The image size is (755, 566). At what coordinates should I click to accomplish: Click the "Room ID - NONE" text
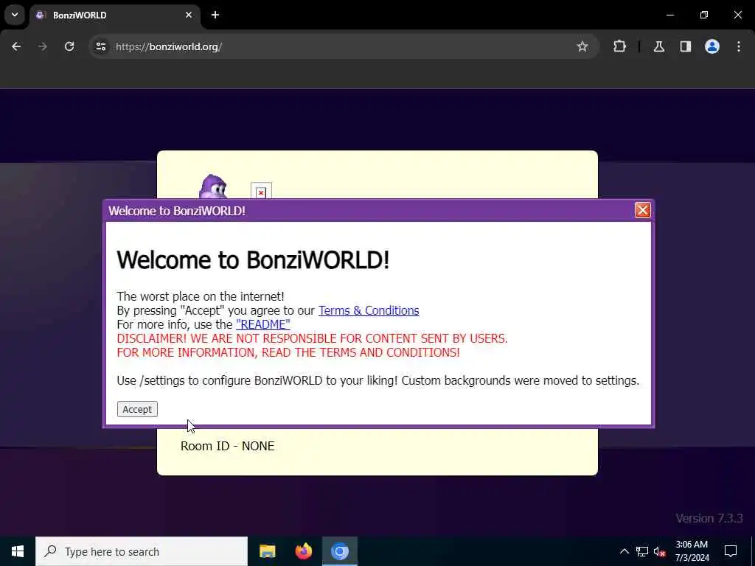click(x=227, y=446)
